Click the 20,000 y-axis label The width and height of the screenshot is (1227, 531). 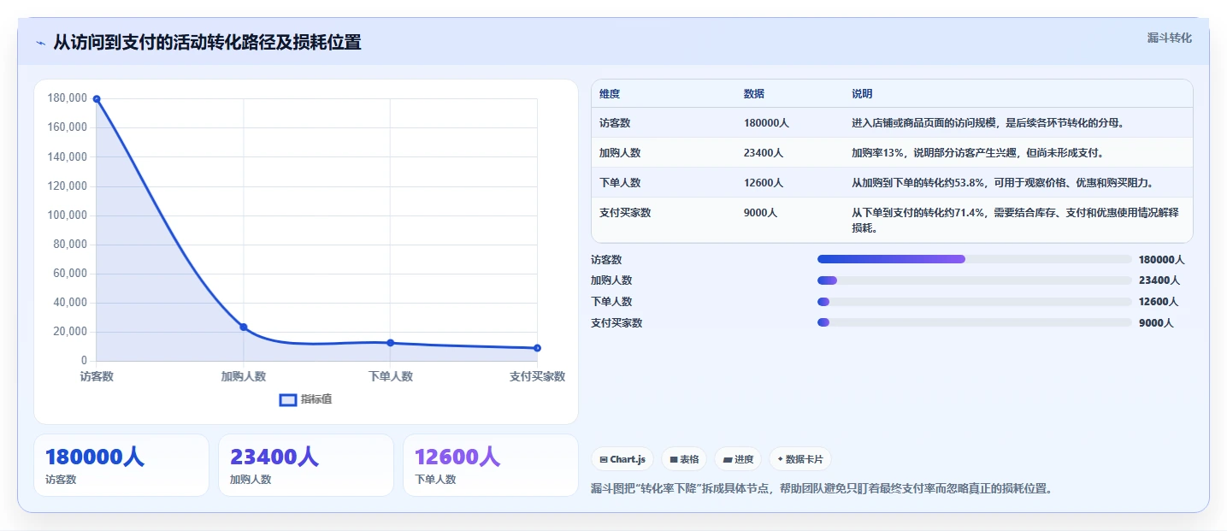pyautogui.click(x=70, y=332)
